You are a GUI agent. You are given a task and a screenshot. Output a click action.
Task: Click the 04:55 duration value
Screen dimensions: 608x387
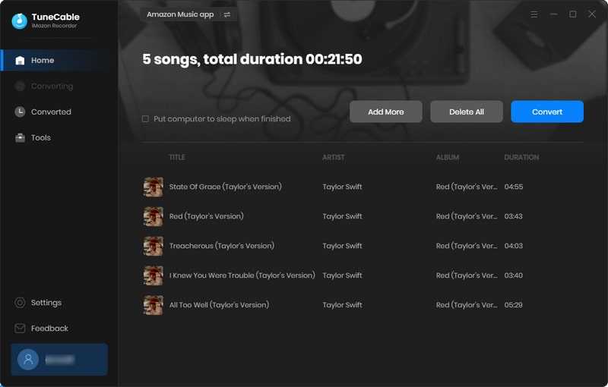coord(514,187)
